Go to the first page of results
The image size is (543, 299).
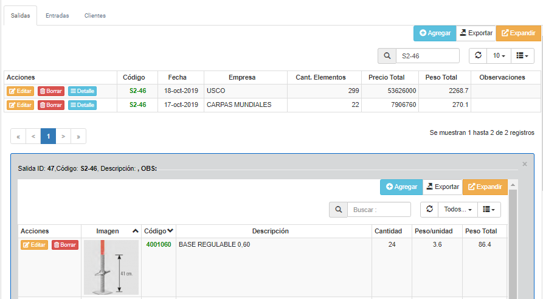(x=18, y=137)
